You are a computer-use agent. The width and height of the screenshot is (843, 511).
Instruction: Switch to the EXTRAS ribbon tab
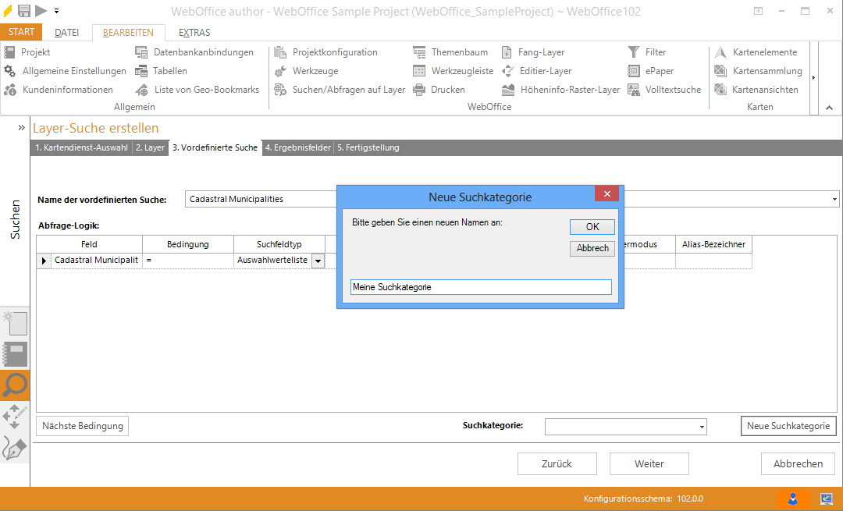pos(194,33)
